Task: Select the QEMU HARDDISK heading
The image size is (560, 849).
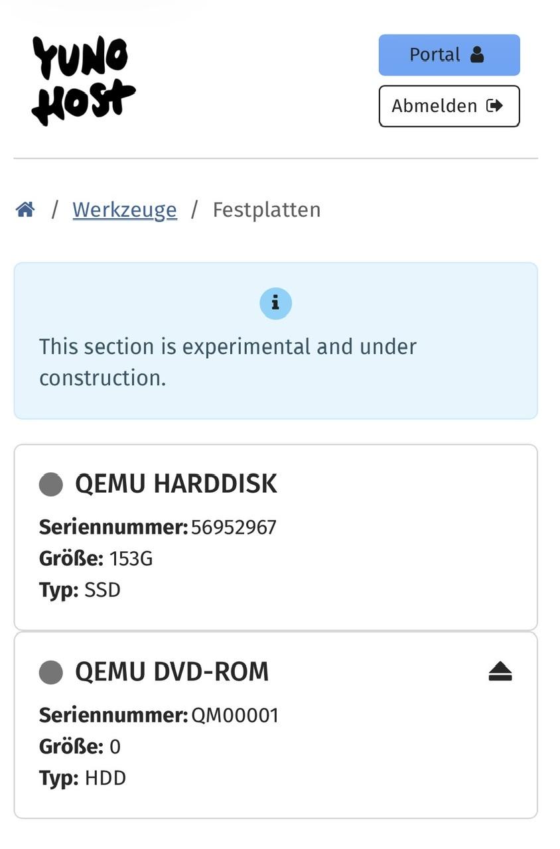Action: 176,484
